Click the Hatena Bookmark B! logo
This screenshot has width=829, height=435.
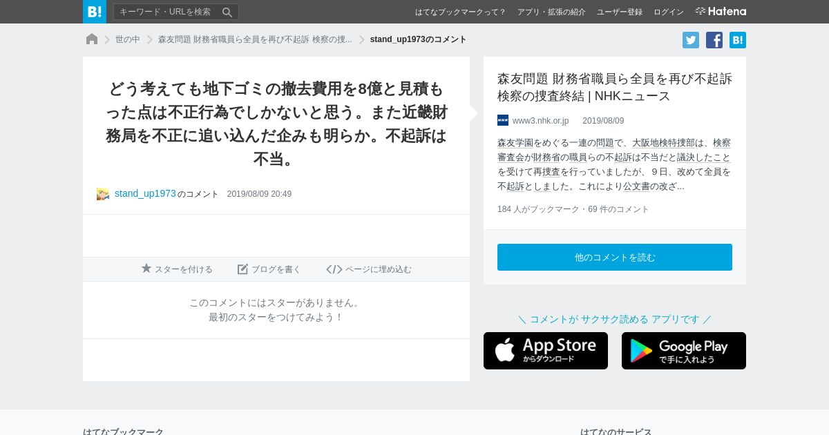click(95, 12)
